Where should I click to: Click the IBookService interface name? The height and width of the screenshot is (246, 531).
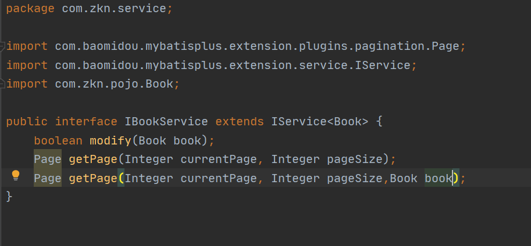coord(166,122)
